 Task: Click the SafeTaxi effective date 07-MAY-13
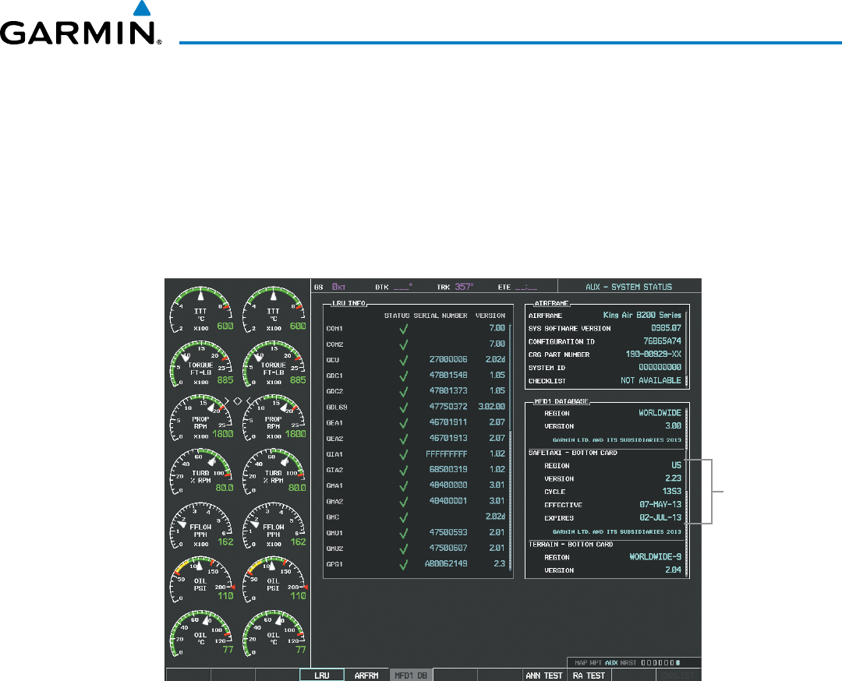click(660, 504)
